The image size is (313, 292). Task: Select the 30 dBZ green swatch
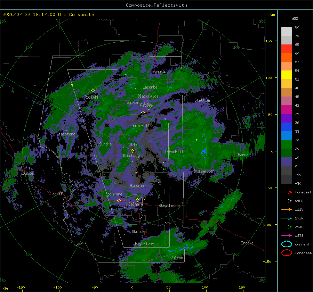[x=287, y=144]
